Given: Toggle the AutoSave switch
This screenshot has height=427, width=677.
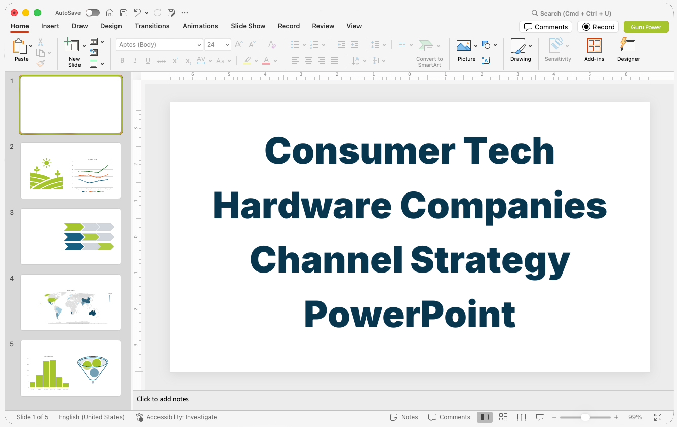Looking at the screenshot, I should coord(93,13).
